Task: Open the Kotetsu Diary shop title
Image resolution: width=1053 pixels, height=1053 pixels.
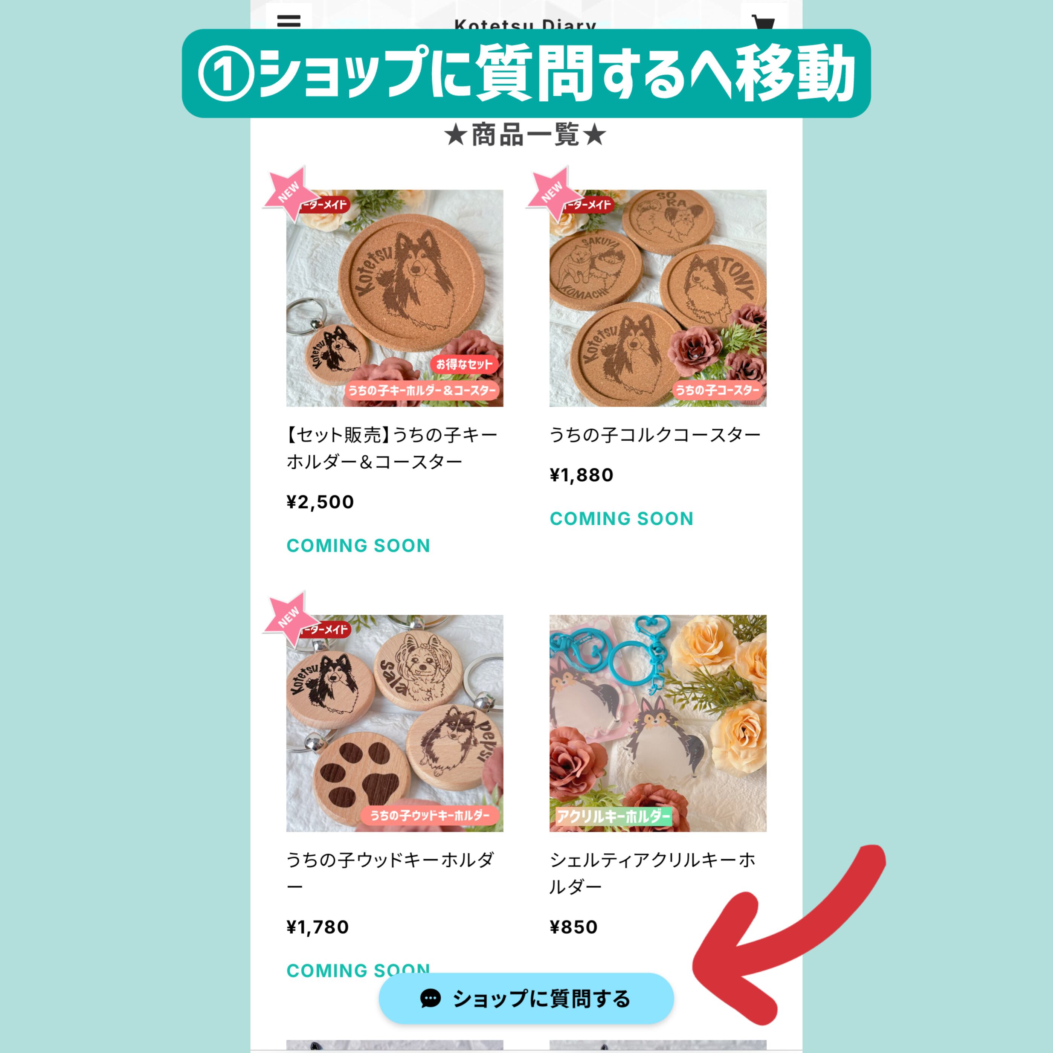Action: 525,24
